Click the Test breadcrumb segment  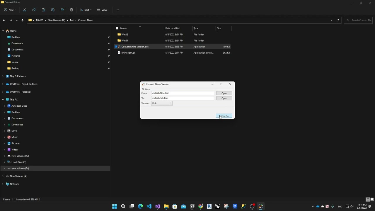(72, 20)
